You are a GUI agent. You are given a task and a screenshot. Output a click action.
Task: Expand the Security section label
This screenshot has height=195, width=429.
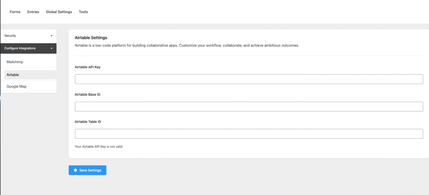[10, 36]
